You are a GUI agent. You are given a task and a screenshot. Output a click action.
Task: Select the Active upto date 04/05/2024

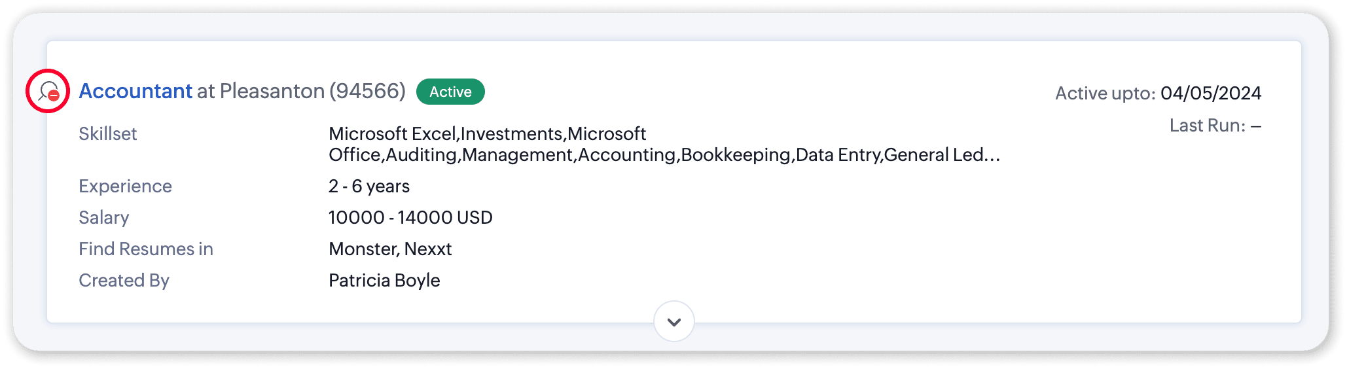pyautogui.click(x=1211, y=94)
